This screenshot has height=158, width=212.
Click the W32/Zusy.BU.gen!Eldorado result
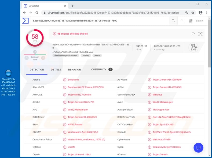(x=167, y=147)
